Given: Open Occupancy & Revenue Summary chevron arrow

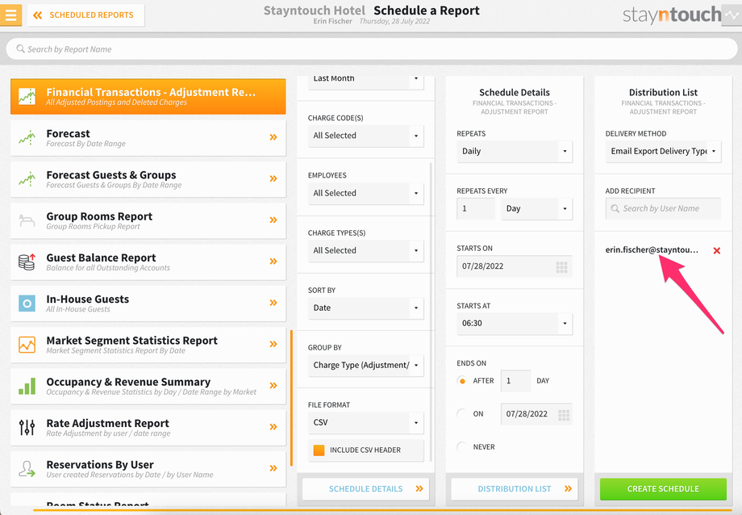Looking at the screenshot, I should pyautogui.click(x=273, y=385).
